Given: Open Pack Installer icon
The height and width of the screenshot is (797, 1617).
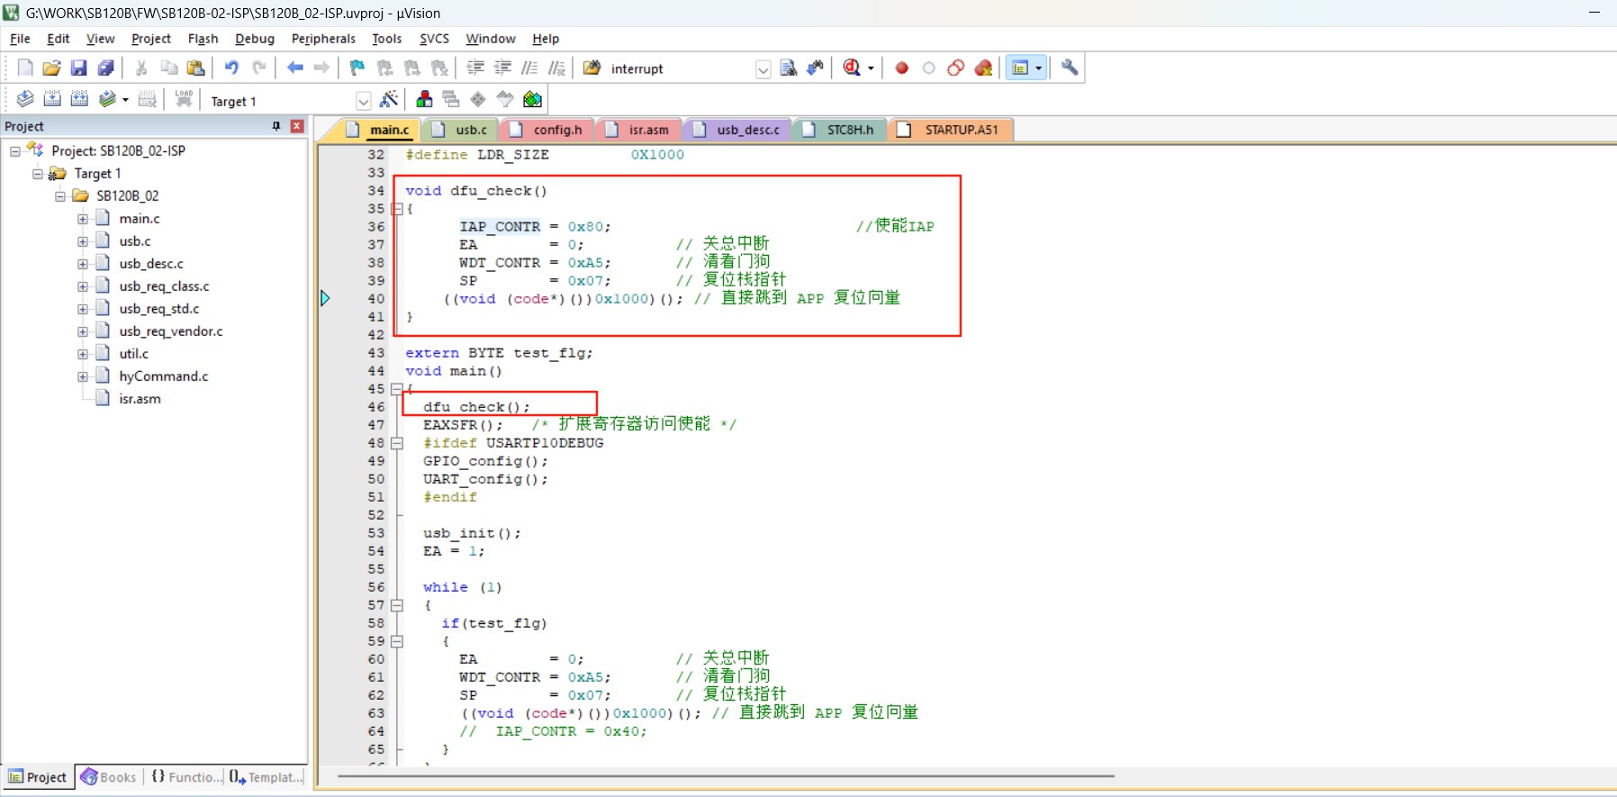Looking at the screenshot, I should point(533,99).
